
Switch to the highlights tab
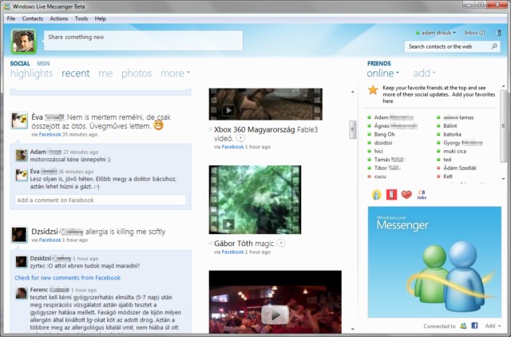coord(32,73)
